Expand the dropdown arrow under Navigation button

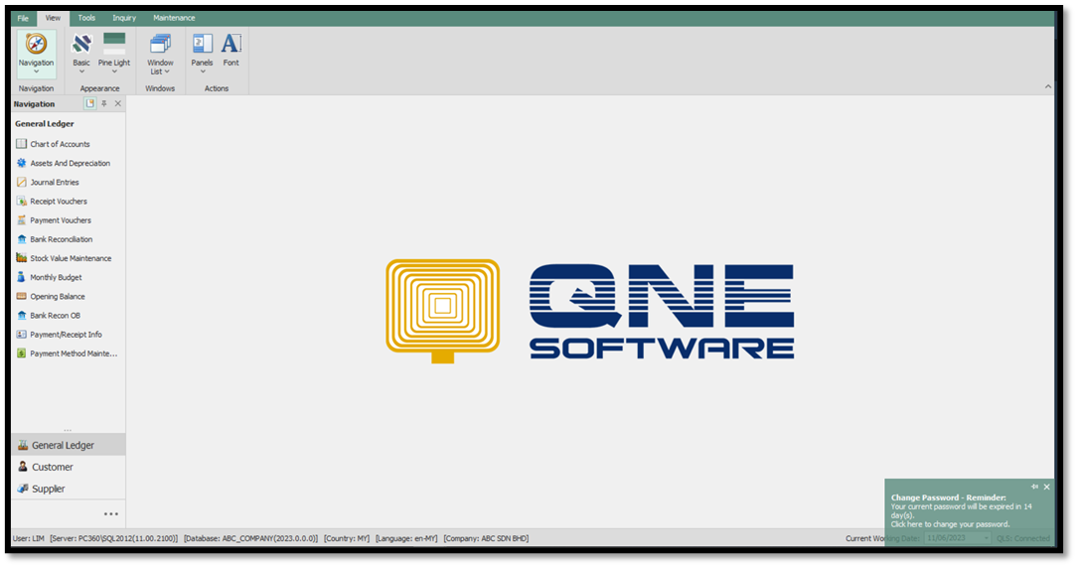pyautogui.click(x=37, y=71)
